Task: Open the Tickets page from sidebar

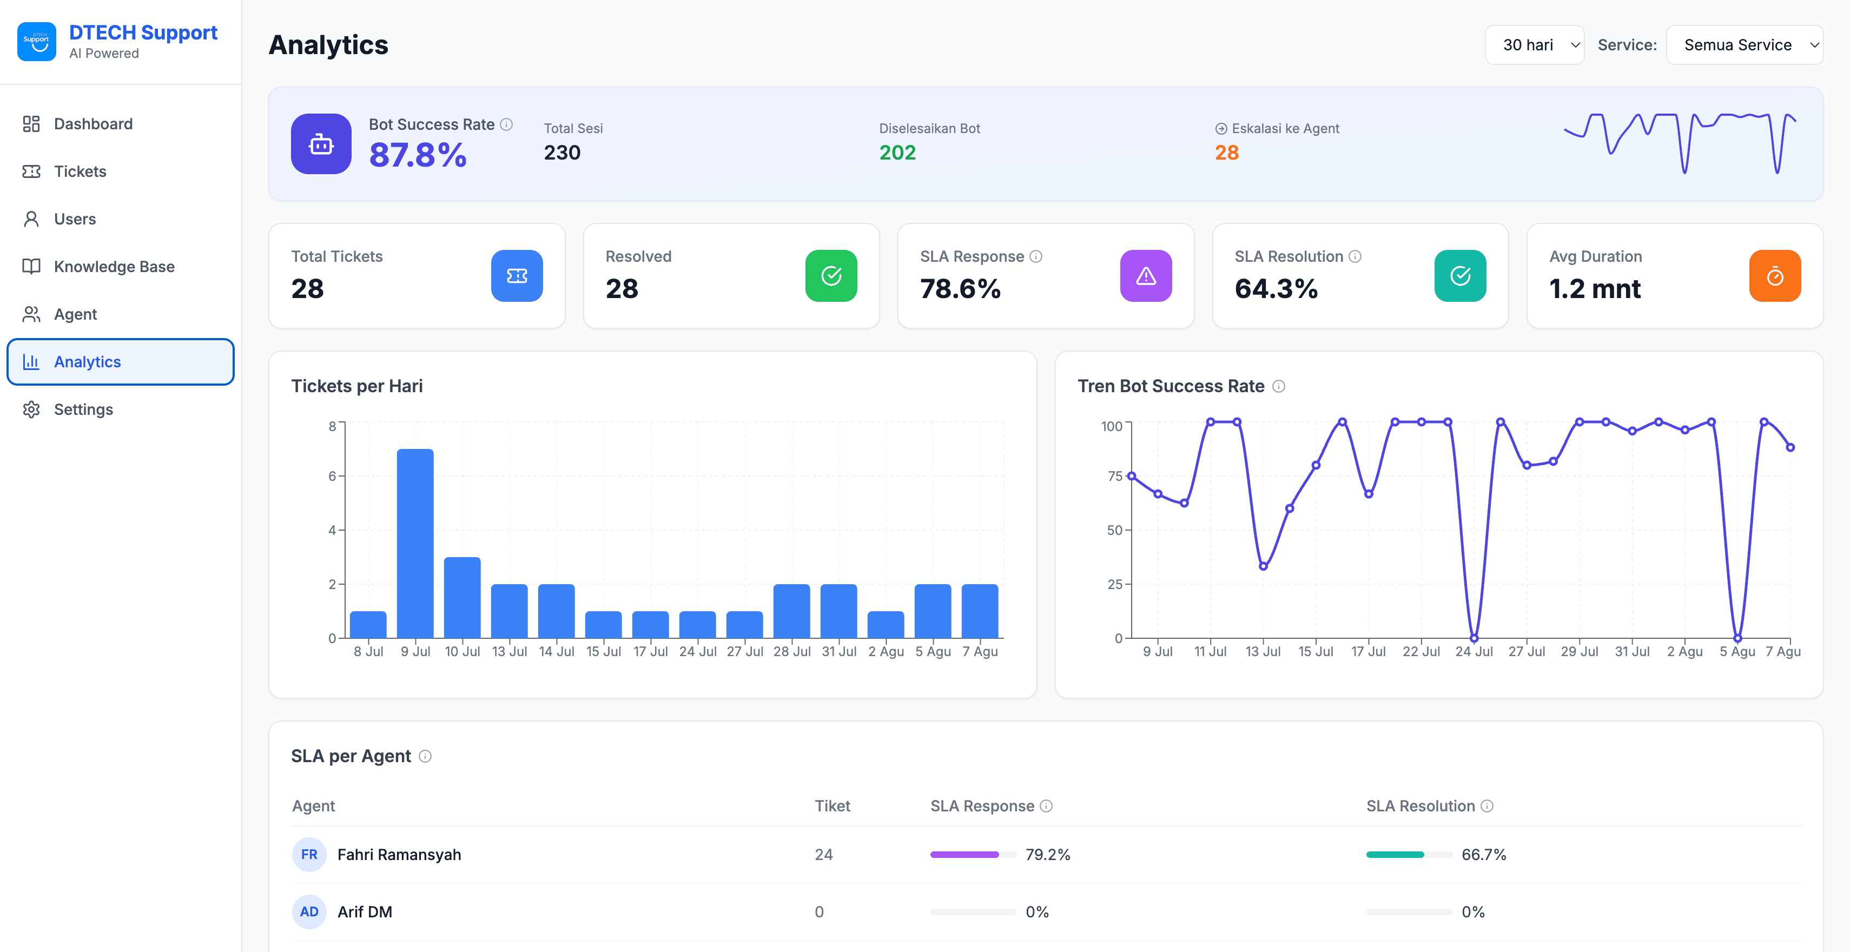Action: [x=120, y=171]
